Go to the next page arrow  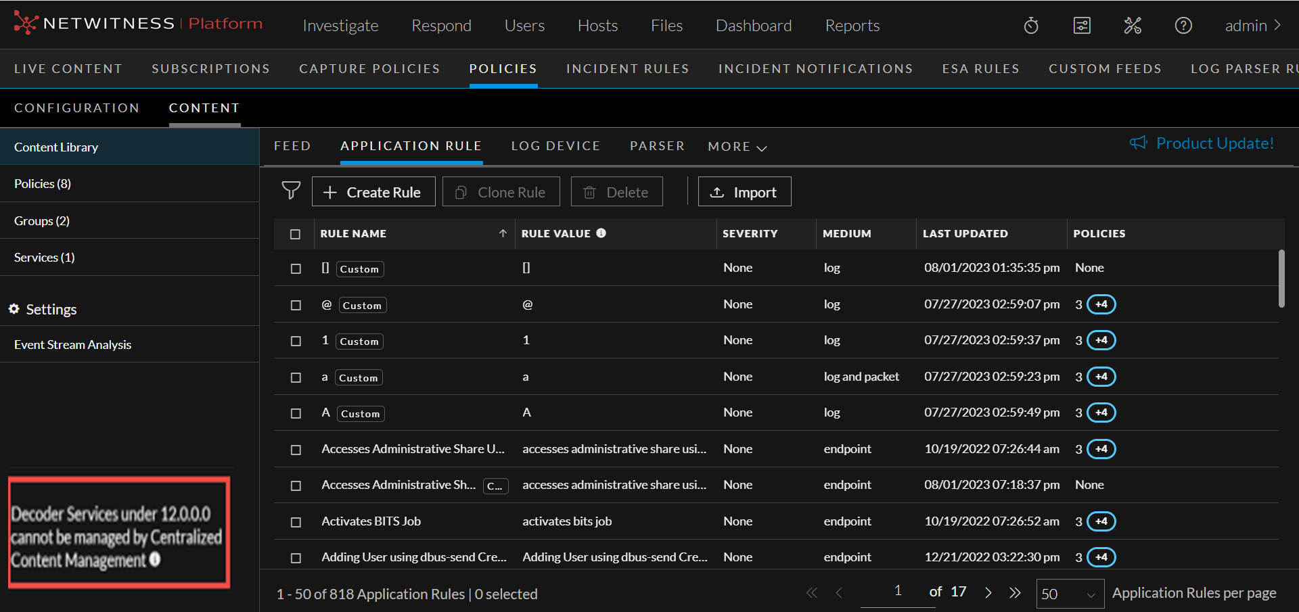pyautogui.click(x=988, y=593)
